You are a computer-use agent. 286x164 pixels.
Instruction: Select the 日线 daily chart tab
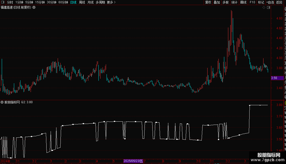[x=73, y=2]
